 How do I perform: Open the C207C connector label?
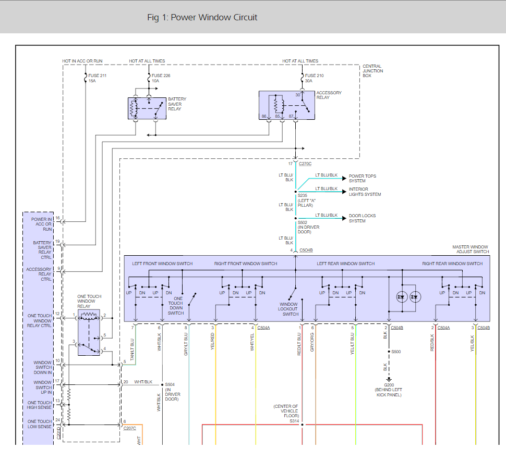click(x=129, y=428)
